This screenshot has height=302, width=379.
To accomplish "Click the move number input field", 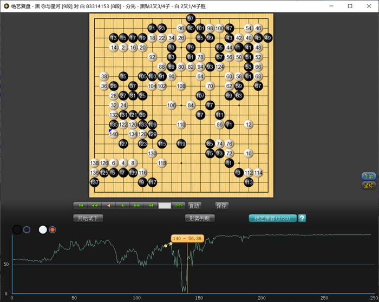I will [x=165, y=206].
